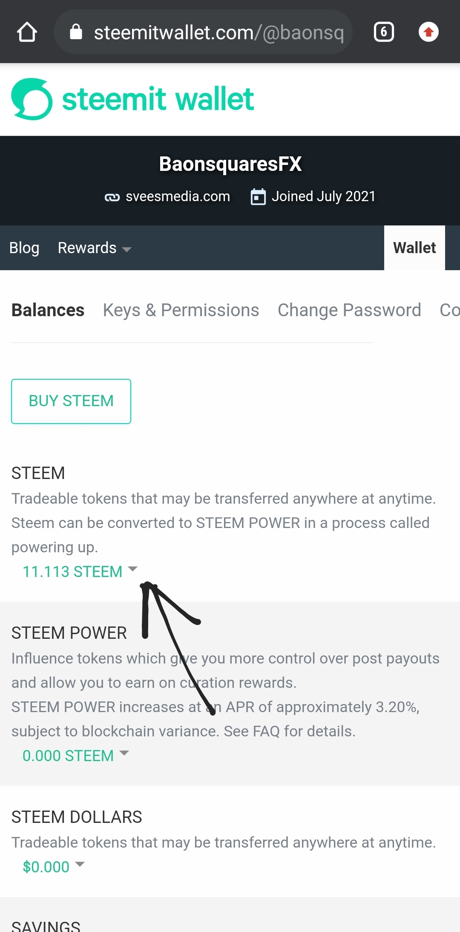Tap the link icon beside sveesmedia.com

[112, 197]
